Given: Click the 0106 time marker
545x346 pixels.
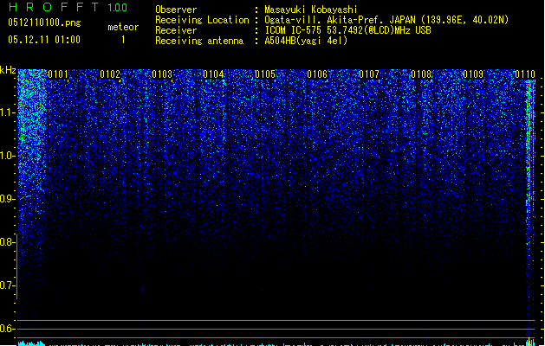Looking at the screenshot, I should (x=317, y=74).
